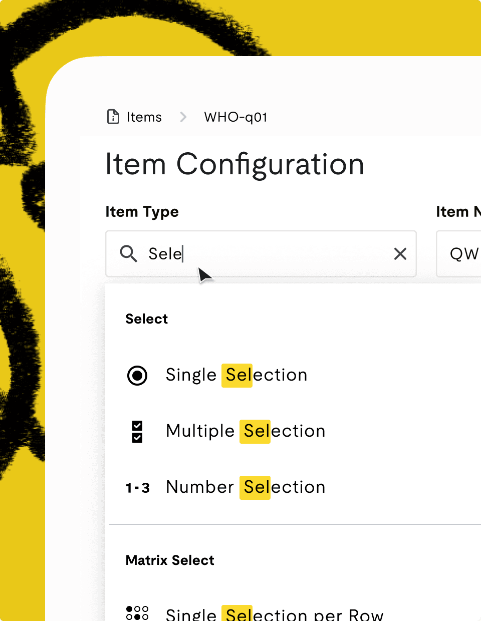Go to the Items breadcrumb link
The width and height of the screenshot is (481, 621).
(144, 117)
